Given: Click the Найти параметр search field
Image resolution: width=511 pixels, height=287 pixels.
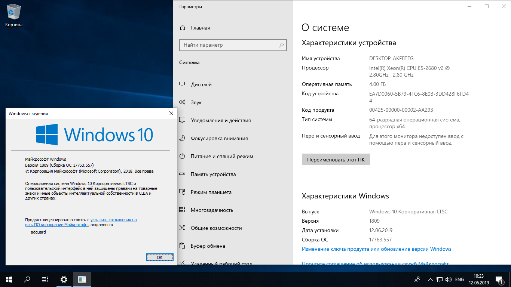Looking at the screenshot, I should point(233,45).
